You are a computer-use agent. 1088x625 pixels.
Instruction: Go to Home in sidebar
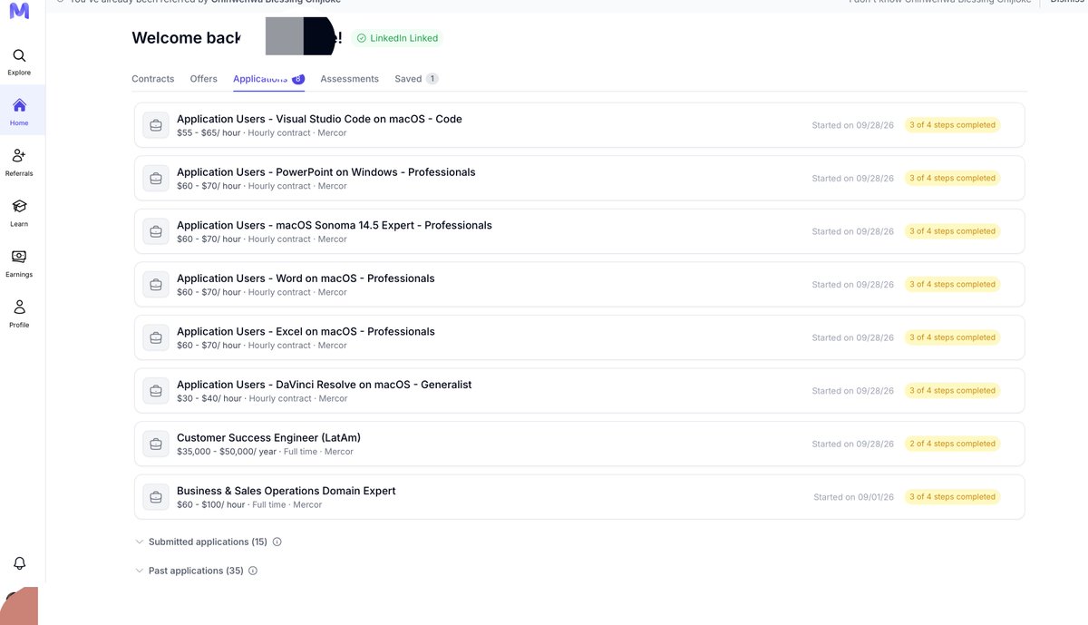19,111
